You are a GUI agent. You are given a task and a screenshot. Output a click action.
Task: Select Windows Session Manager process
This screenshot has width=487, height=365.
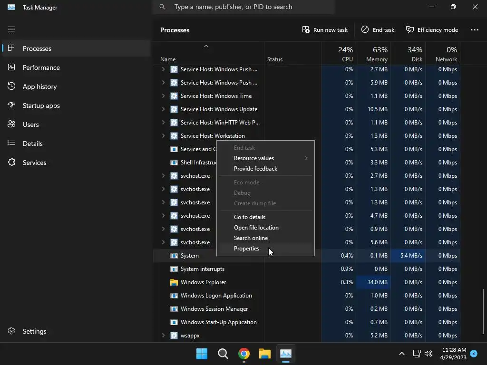307,309
